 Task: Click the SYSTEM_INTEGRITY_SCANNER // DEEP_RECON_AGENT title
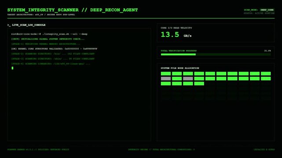(x=73, y=10)
